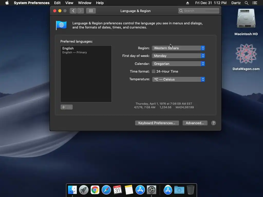Open the Help menu
The height and width of the screenshot is (197, 263).
(x=100, y=3)
